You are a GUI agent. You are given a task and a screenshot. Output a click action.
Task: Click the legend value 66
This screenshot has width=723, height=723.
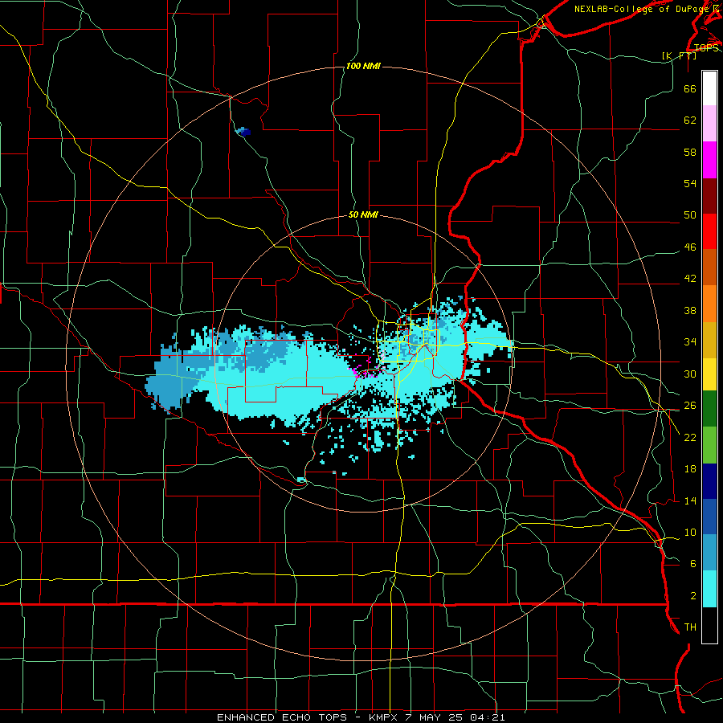click(690, 88)
